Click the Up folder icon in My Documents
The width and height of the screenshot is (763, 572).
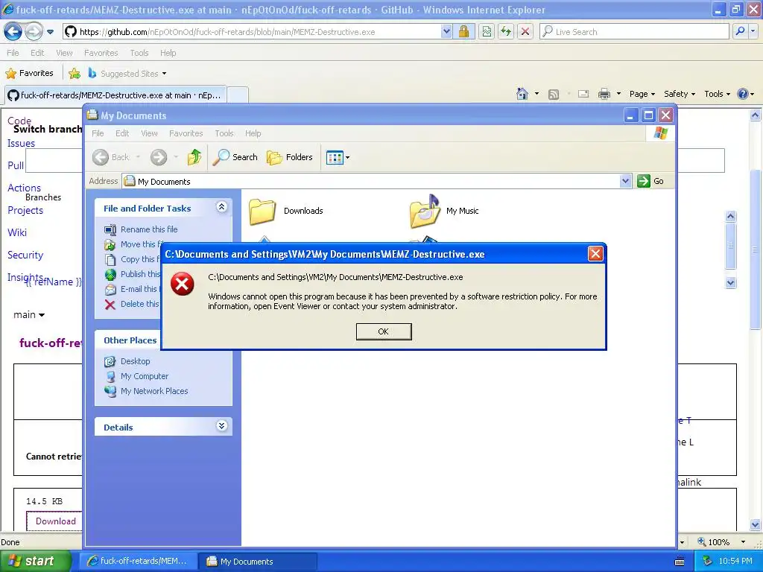pyautogui.click(x=194, y=157)
